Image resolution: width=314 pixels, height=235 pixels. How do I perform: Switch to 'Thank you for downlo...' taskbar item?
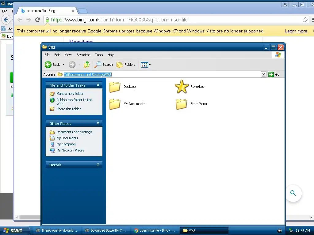pos(57,230)
